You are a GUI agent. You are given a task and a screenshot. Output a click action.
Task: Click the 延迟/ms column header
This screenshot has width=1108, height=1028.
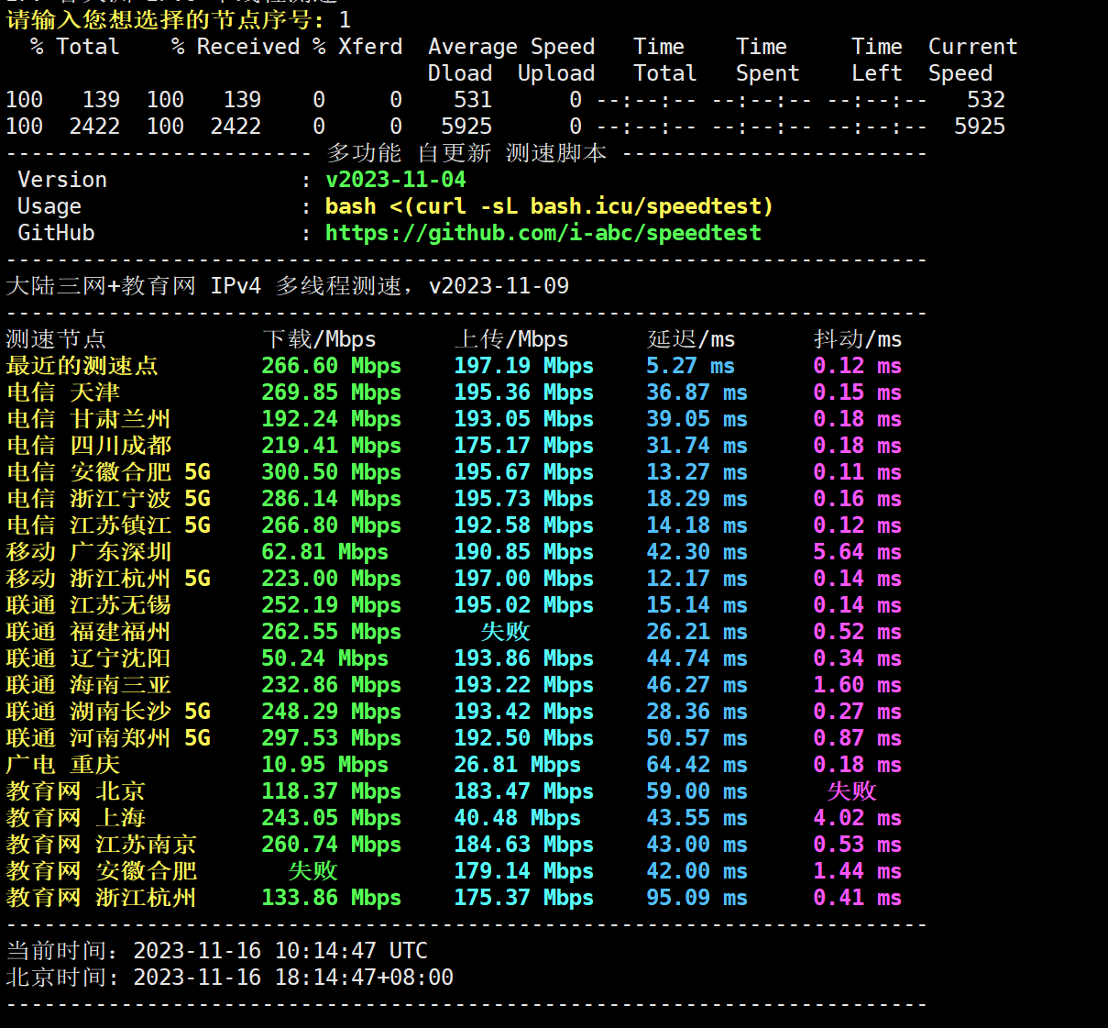coord(690,339)
